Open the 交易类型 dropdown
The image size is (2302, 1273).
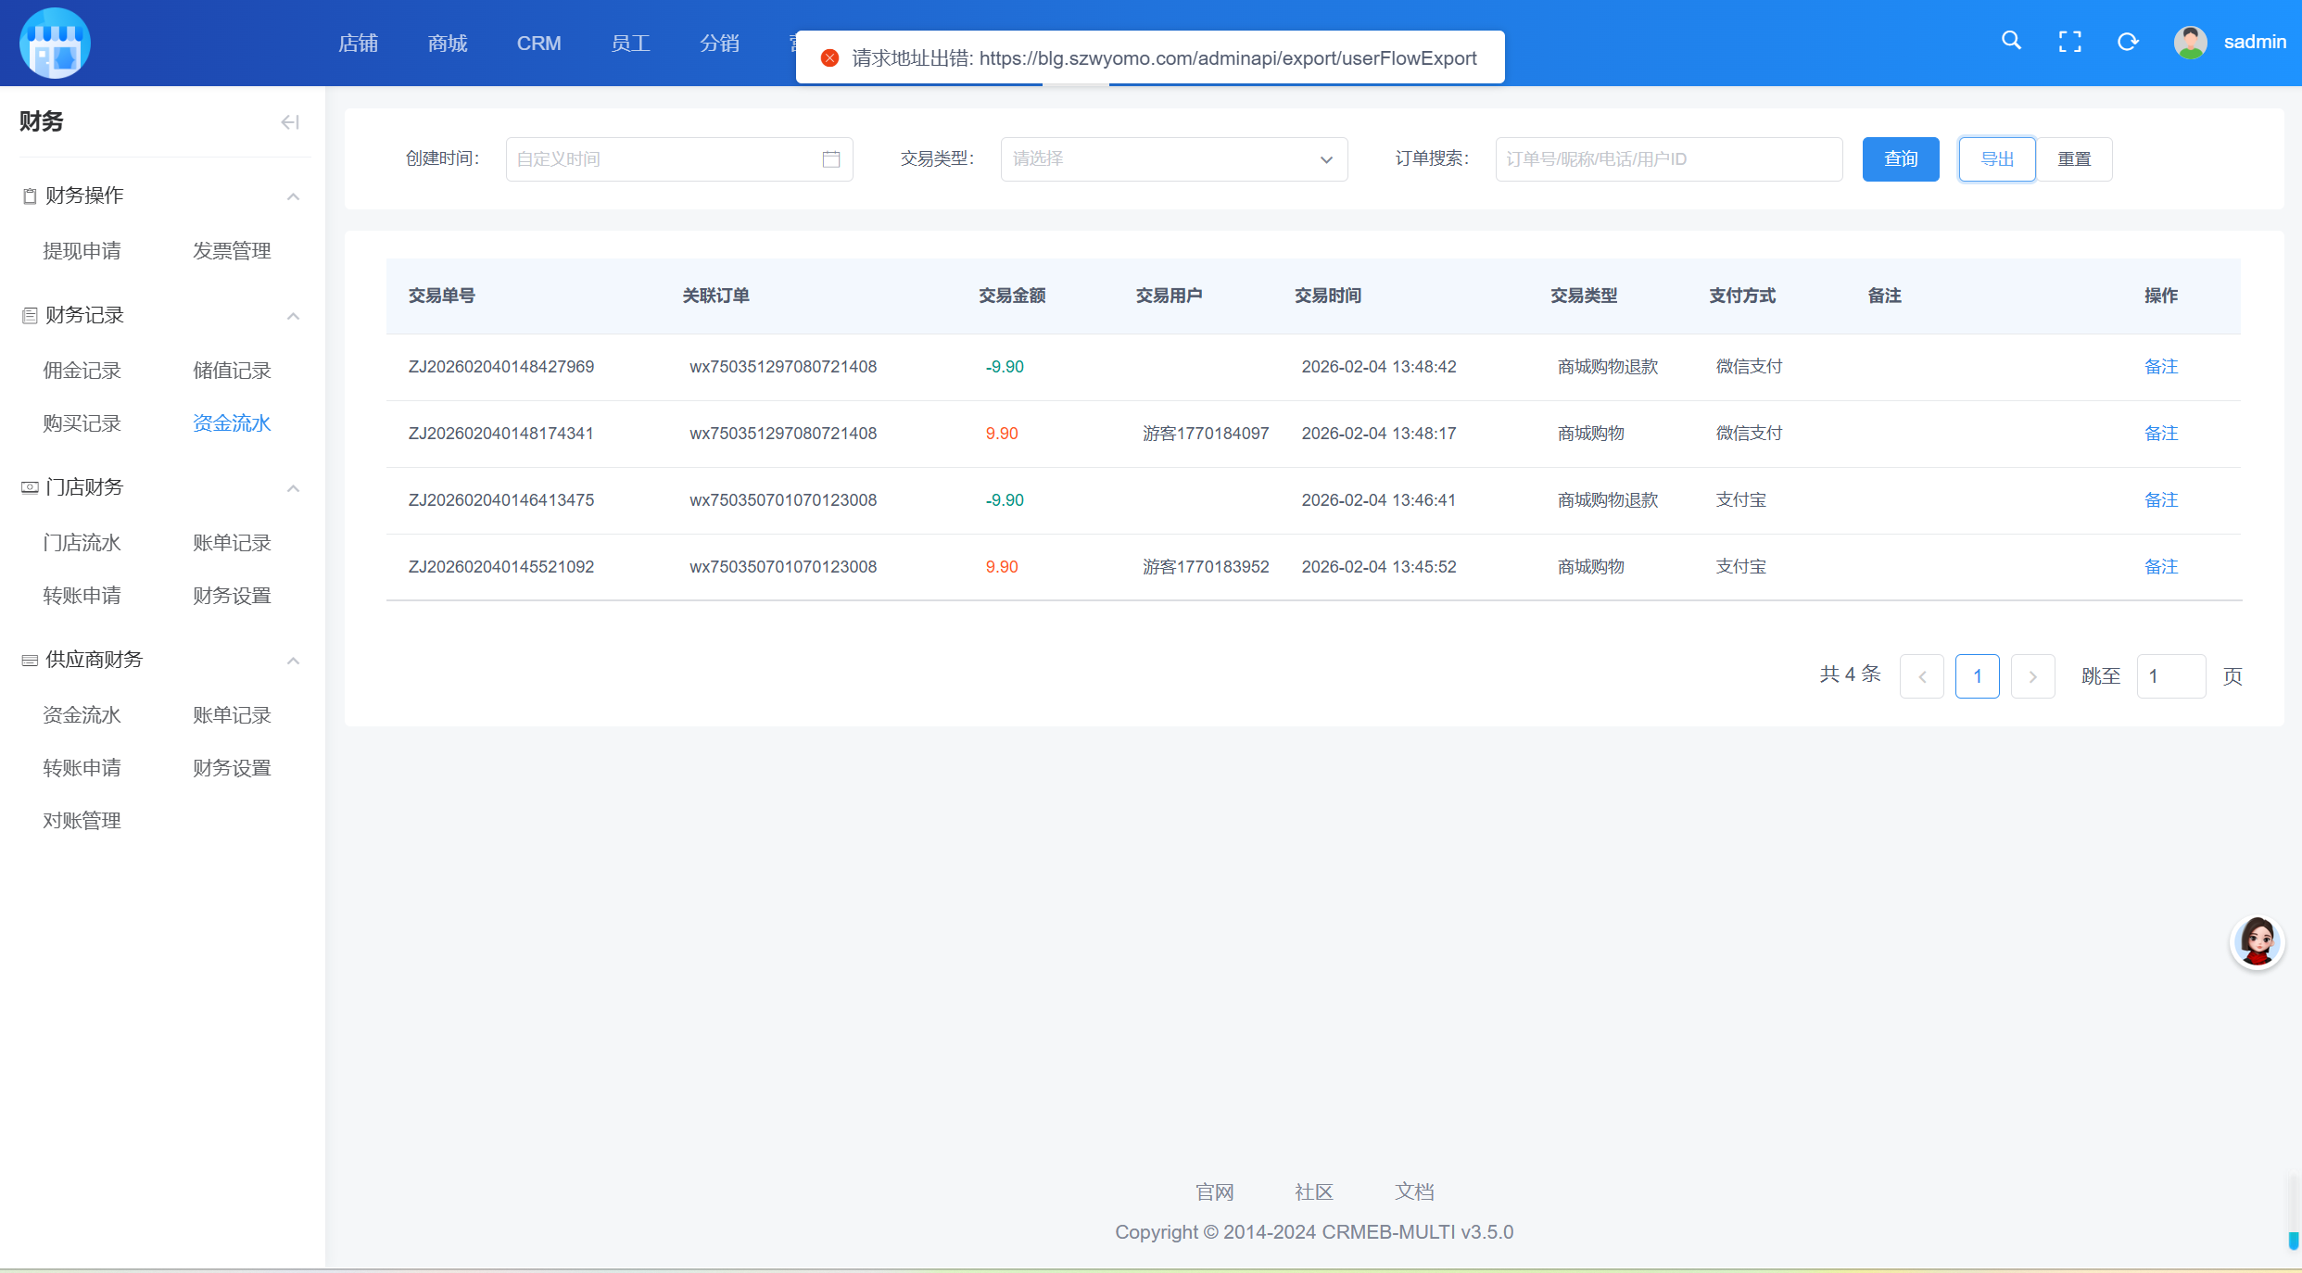(x=1173, y=159)
